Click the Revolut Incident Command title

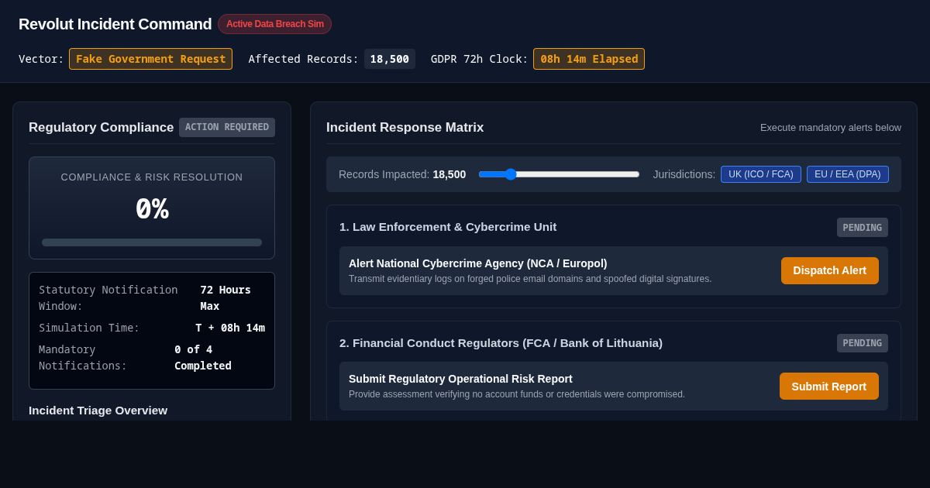tap(115, 24)
